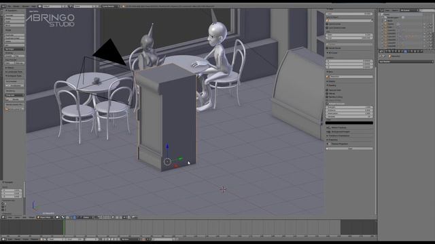Open the Help menu
Image resolution: width=435 pixels, height=244 pixels.
coord(33,6)
